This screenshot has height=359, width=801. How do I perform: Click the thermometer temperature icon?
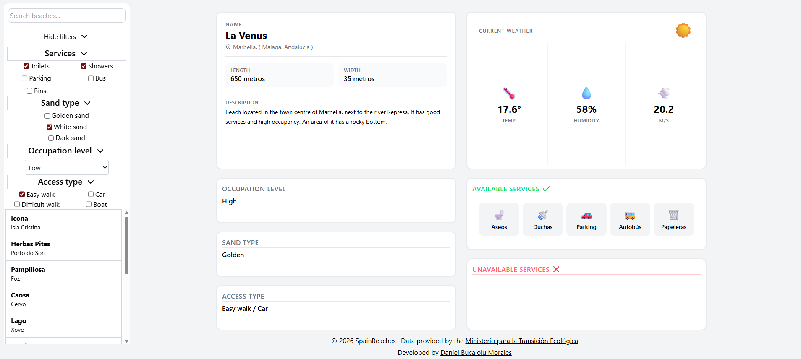click(x=509, y=93)
